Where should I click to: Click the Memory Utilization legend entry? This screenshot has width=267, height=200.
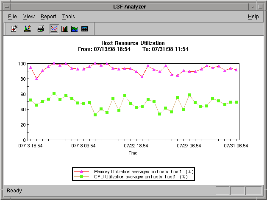133,172
